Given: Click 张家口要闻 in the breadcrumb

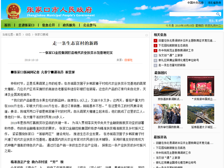Looking at the screenshot, I should tap(41, 35).
